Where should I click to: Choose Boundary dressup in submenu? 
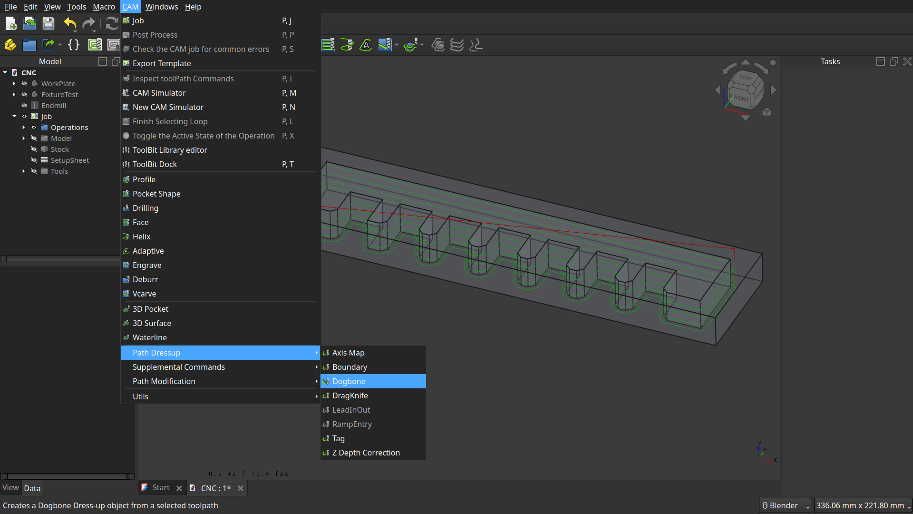pos(373,367)
